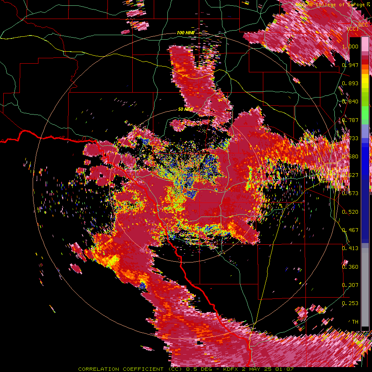
Task: Click the 0.253 color scale label
Action: click(x=350, y=303)
